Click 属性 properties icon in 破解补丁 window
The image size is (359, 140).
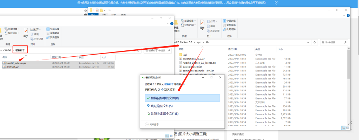(x=26, y=33)
